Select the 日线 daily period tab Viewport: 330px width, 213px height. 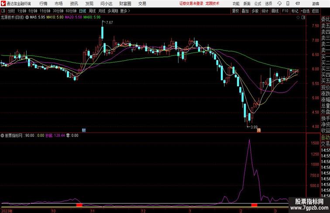tap(82, 11)
